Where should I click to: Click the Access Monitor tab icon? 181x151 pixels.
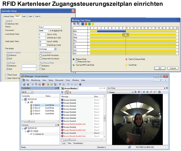click(63, 88)
